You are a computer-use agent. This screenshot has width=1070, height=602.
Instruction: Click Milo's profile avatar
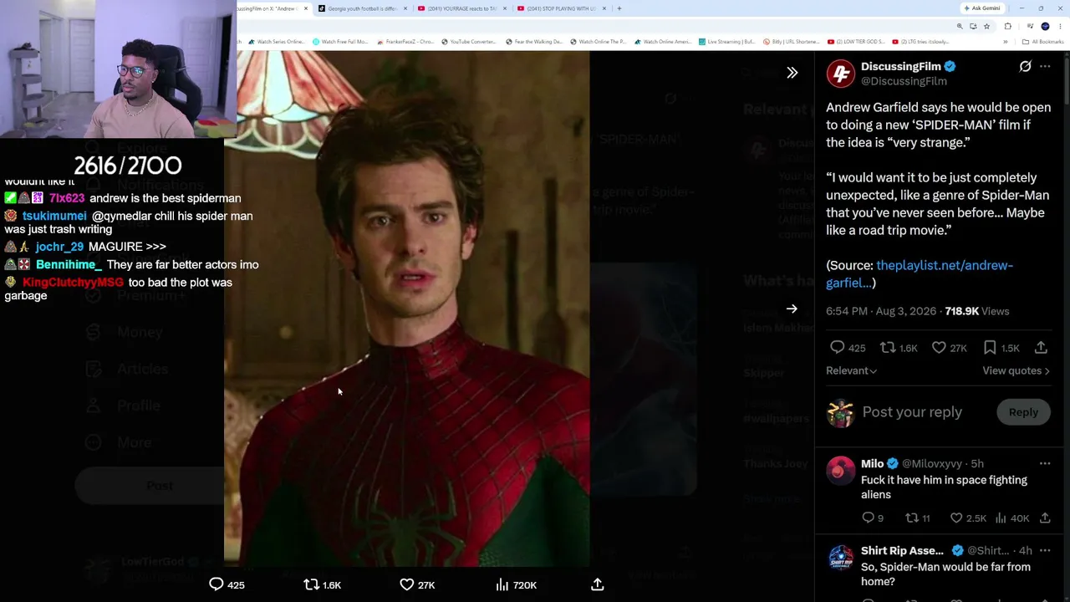pos(840,471)
